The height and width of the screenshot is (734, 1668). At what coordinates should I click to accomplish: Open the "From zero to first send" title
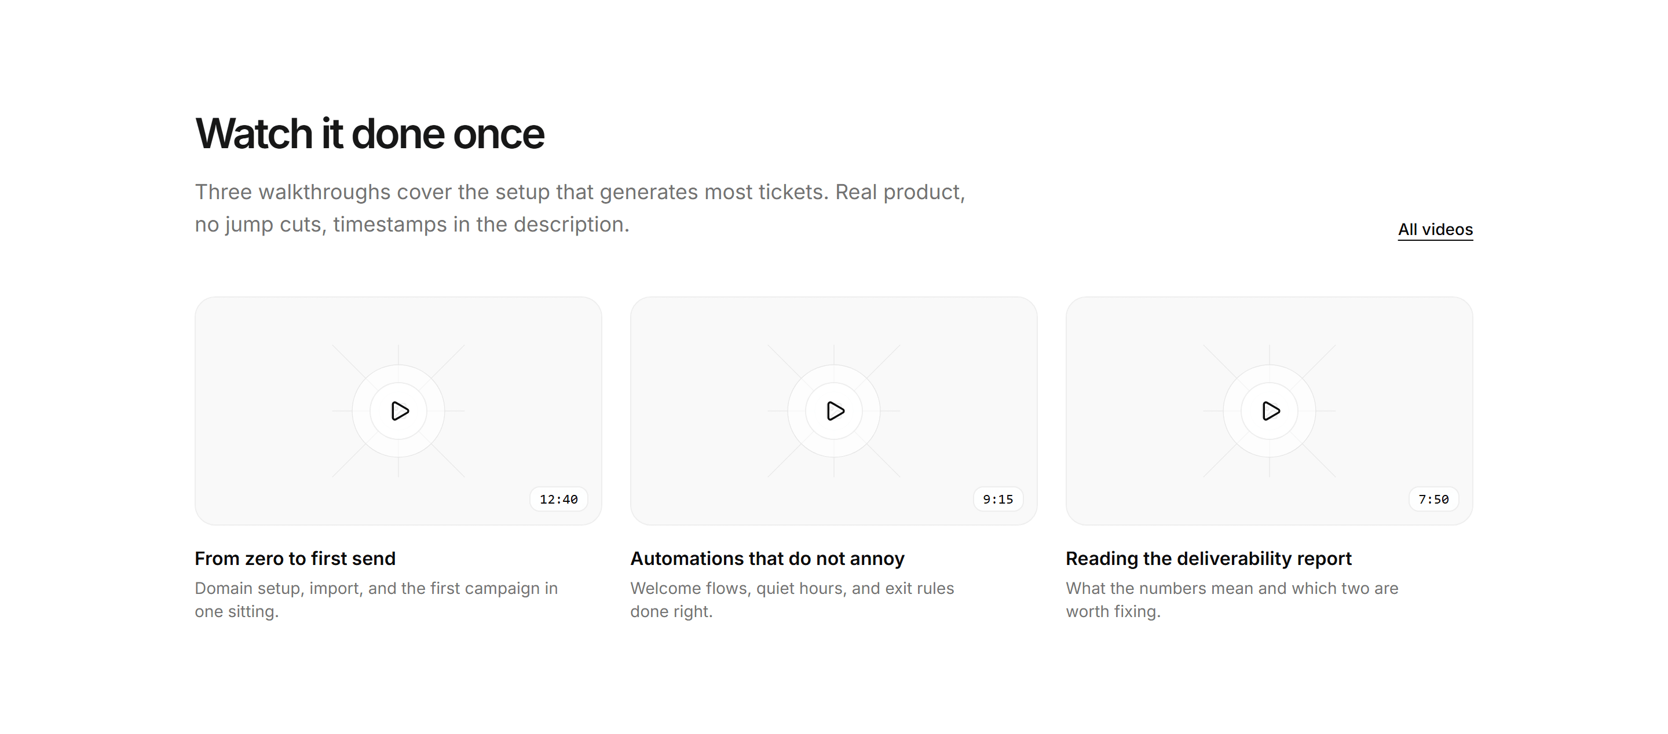click(295, 558)
